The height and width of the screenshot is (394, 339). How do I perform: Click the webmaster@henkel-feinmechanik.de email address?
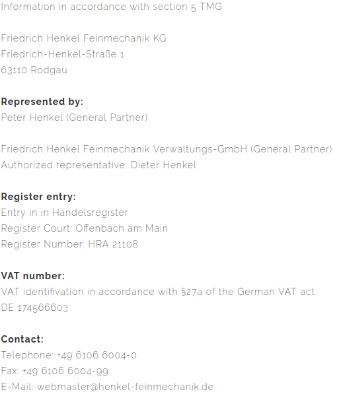(126, 387)
